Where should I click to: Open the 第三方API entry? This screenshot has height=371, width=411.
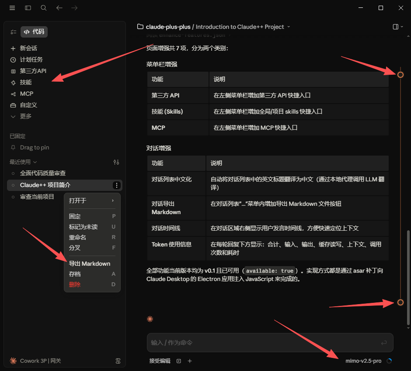coord(28,71)
